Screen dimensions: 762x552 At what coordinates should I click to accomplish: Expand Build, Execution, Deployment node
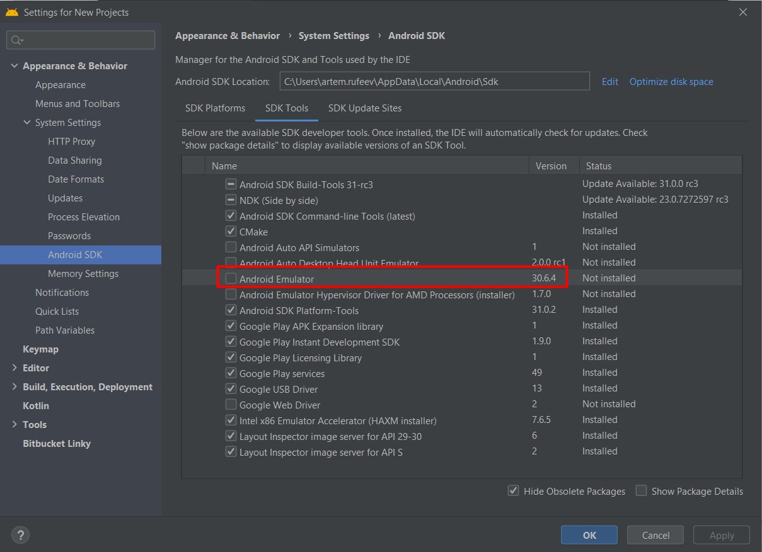(x=15, y=386)
